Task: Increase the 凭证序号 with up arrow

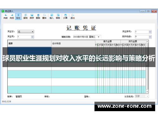Action: [150, 31]
